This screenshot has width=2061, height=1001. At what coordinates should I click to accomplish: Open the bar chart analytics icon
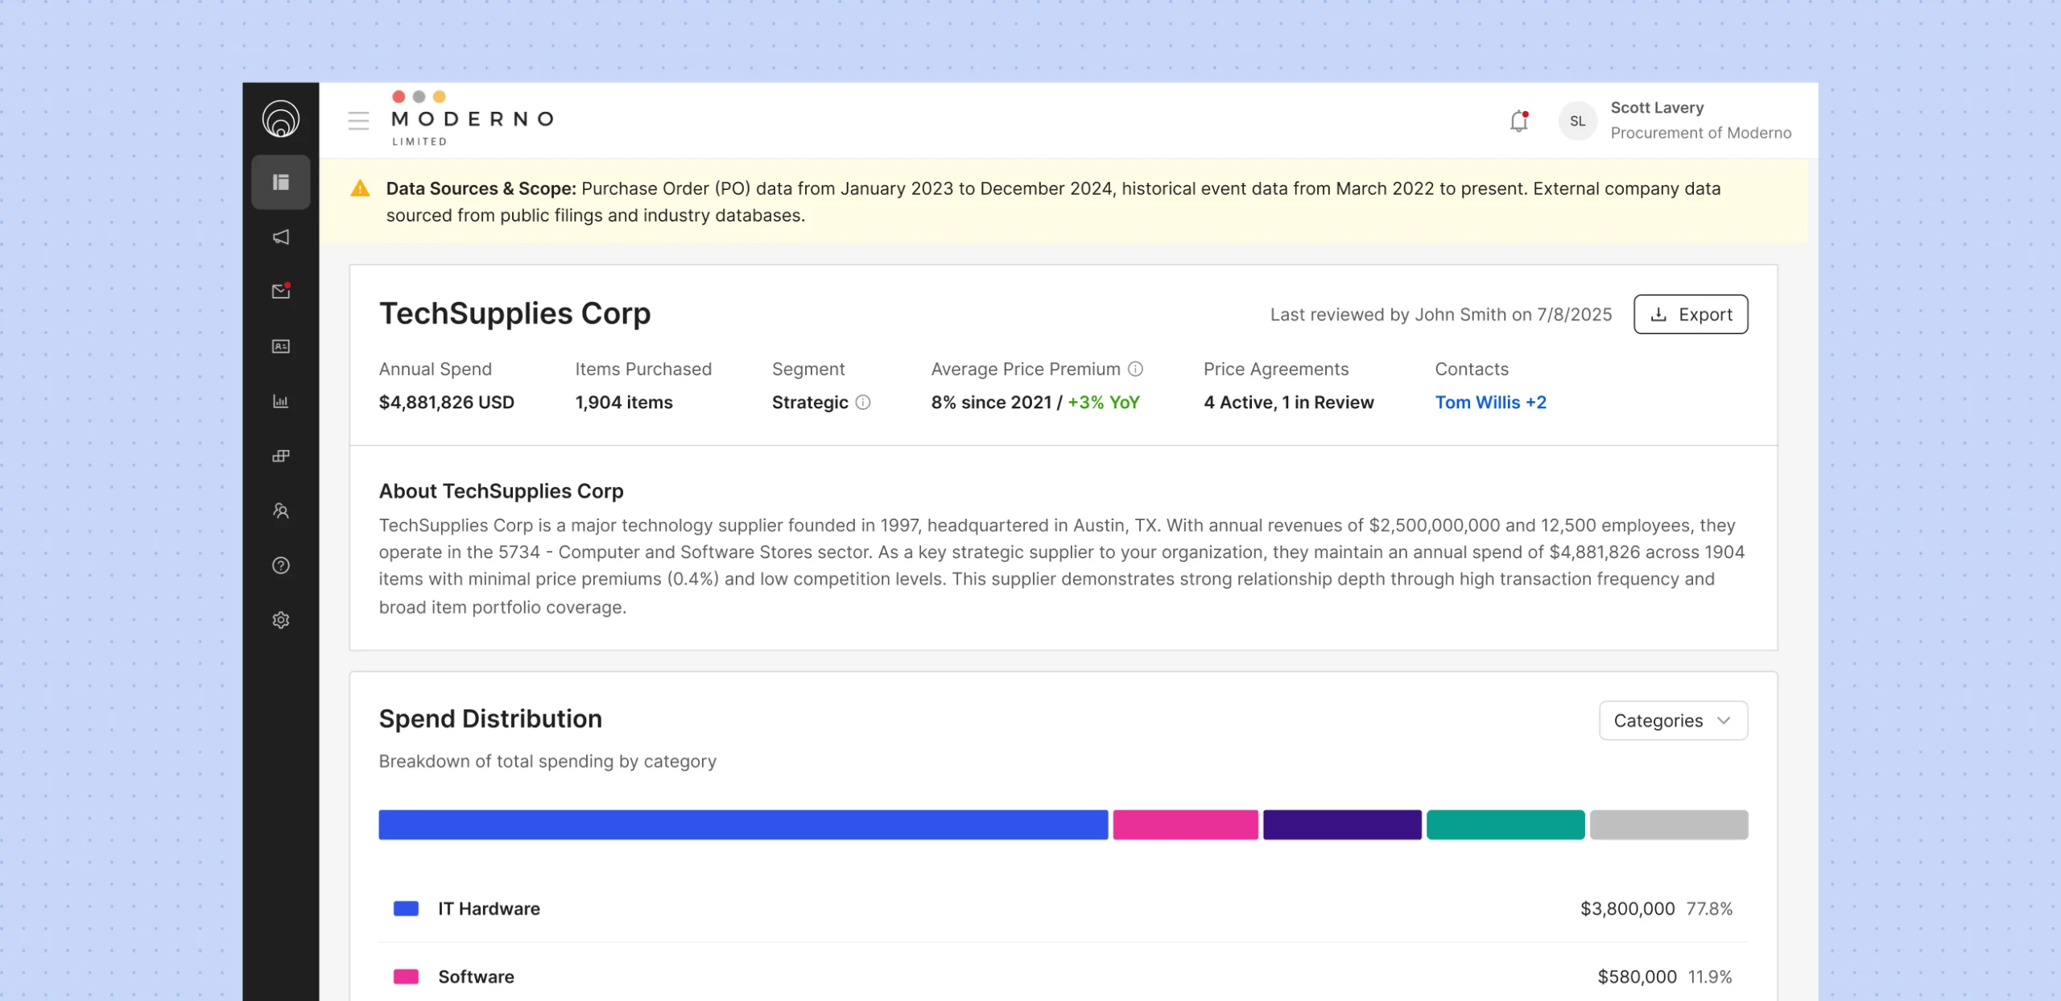tap(280, 401)
